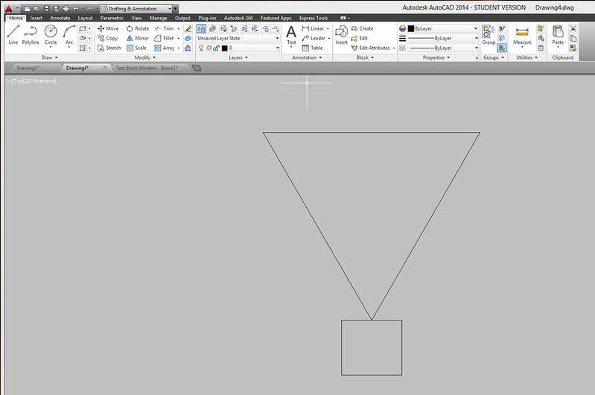Toggle layer 0 freeze sun icon
Viewport: 595px width, 395px height.
tap(209, 48)
